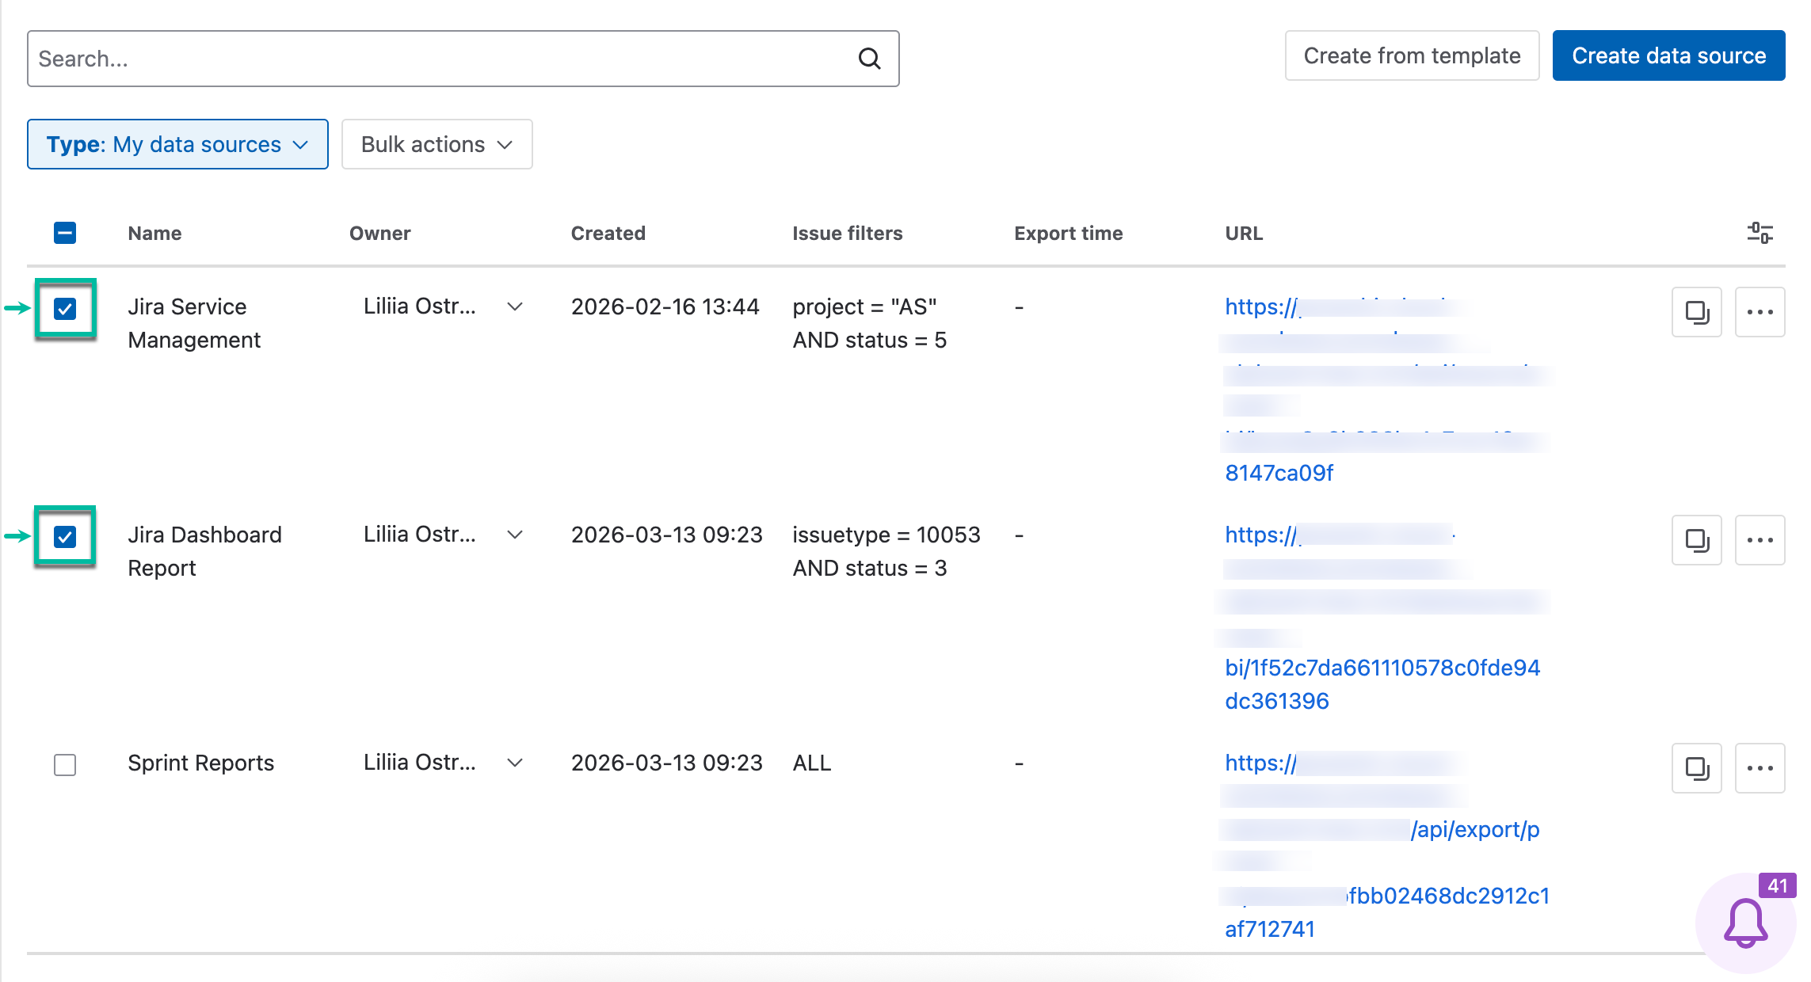
Task: Expand owner dropdown for Sprint Reports
Action: [515, 763]
